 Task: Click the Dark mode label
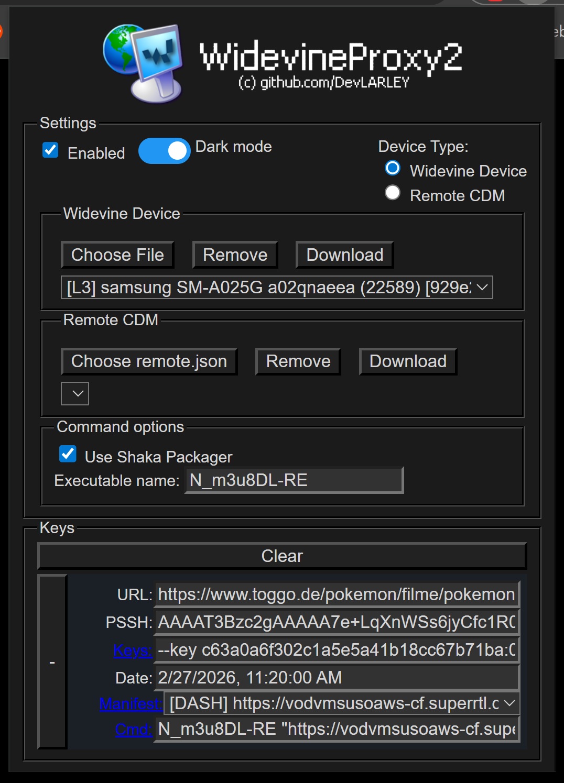point(233,147)
